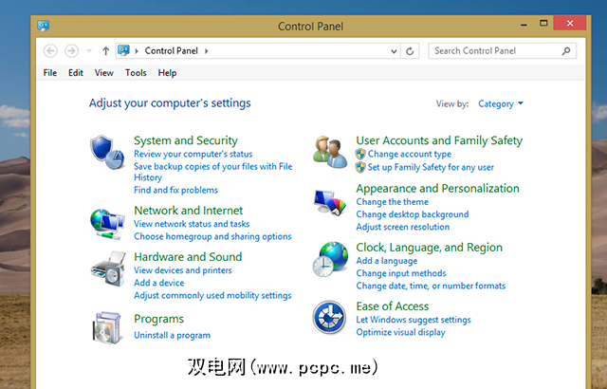607x389 pixels.
Task: Open User Accounts and Family Safety heading
Action: pos(439,140)
